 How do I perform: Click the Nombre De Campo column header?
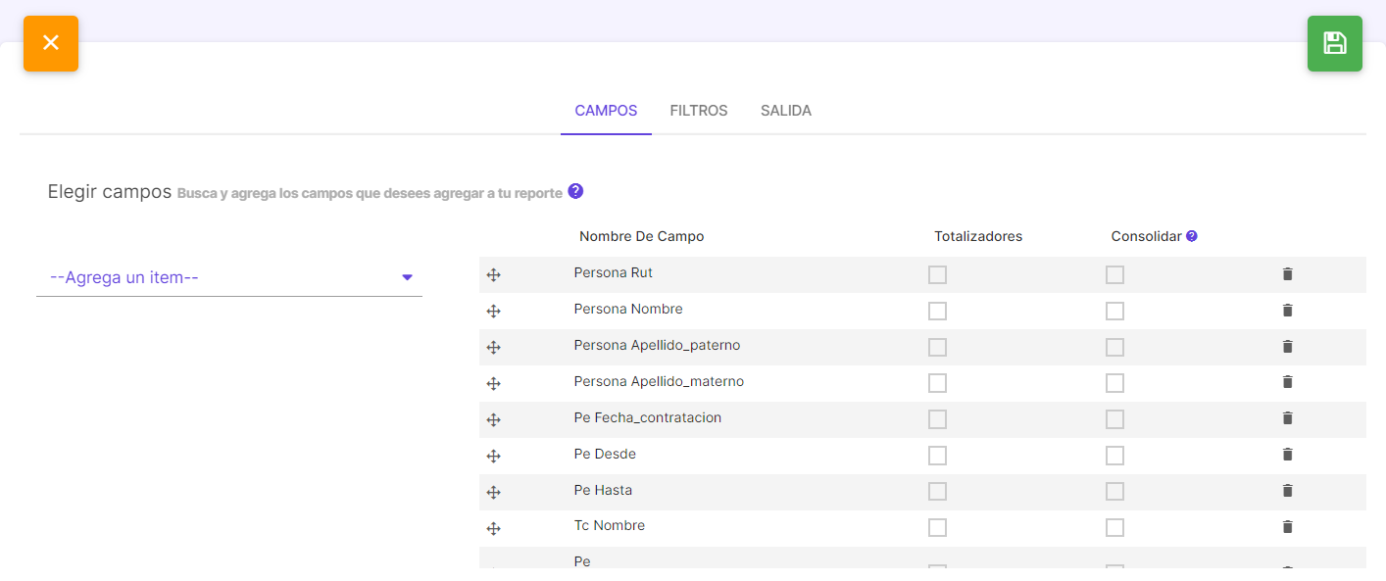pyautogui.click(x=641, y=236)
